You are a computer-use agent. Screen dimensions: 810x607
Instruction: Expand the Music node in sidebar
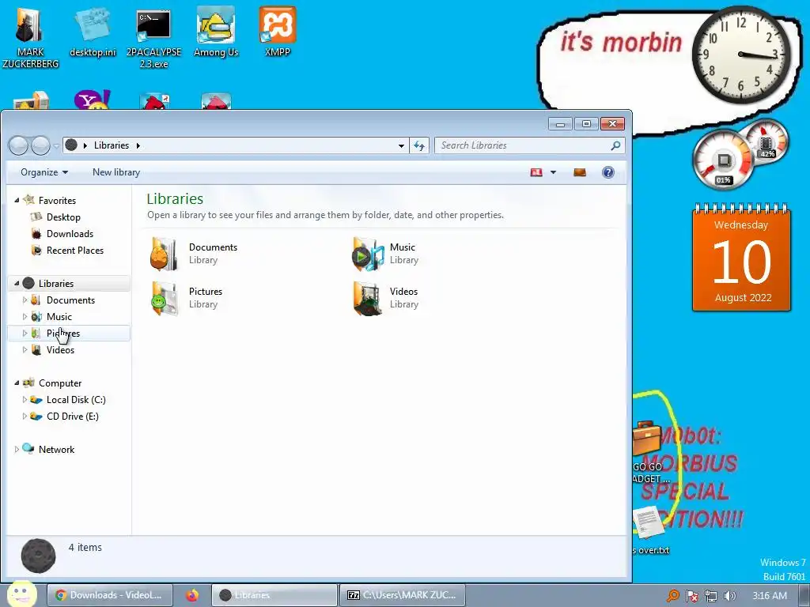25,316
